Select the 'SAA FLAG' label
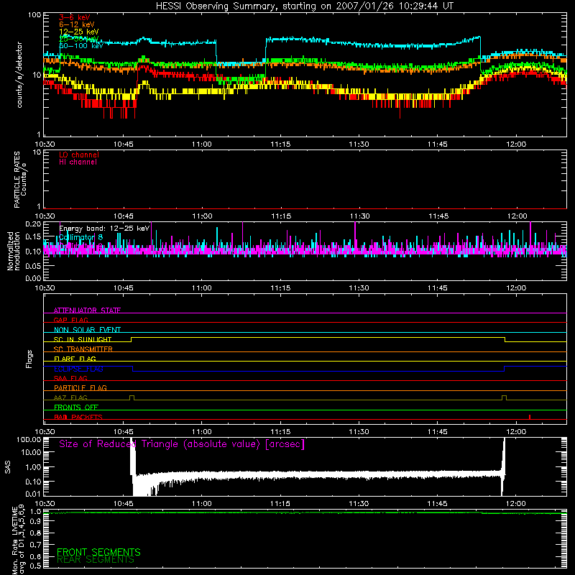575x575 pixels. pyautogui.click(x=70, y=378)
